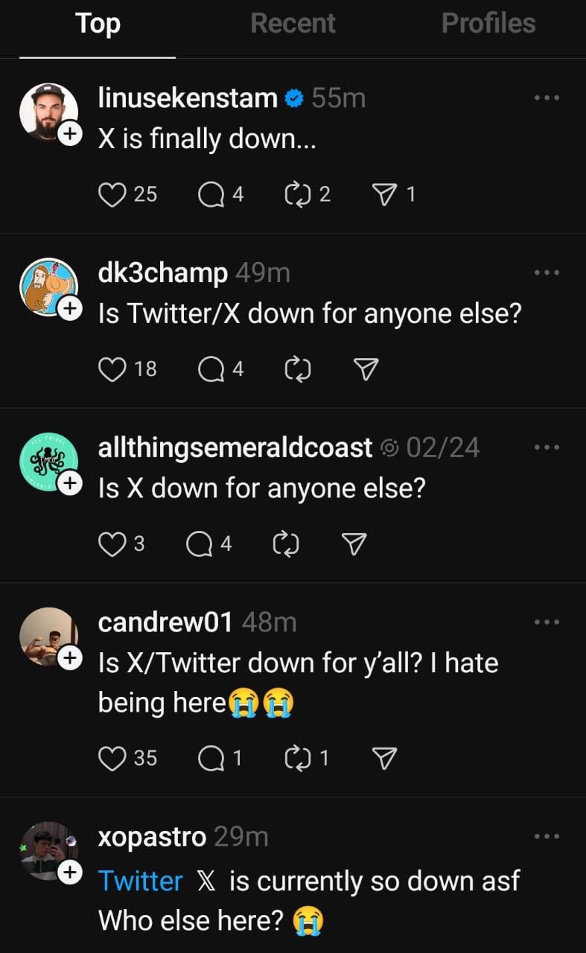Follow dk3champ using plus badge on avatar

point(69,307)
